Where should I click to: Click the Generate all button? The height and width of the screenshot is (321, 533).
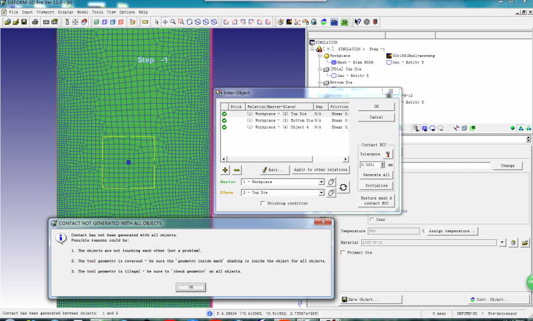(x=376, y=175)
